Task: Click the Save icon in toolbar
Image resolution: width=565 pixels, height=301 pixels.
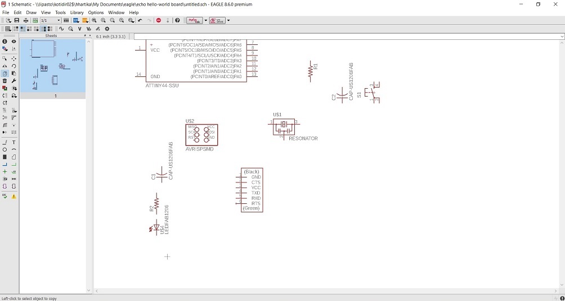Action: (x=16, y=21)
